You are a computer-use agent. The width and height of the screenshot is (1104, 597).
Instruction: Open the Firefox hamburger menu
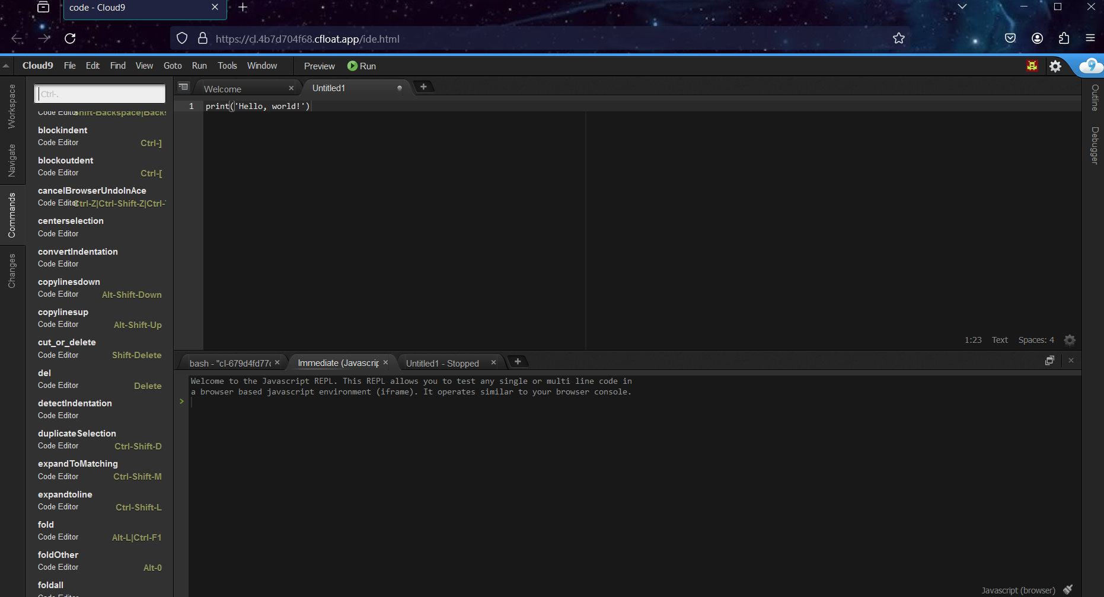[1090, 38]
